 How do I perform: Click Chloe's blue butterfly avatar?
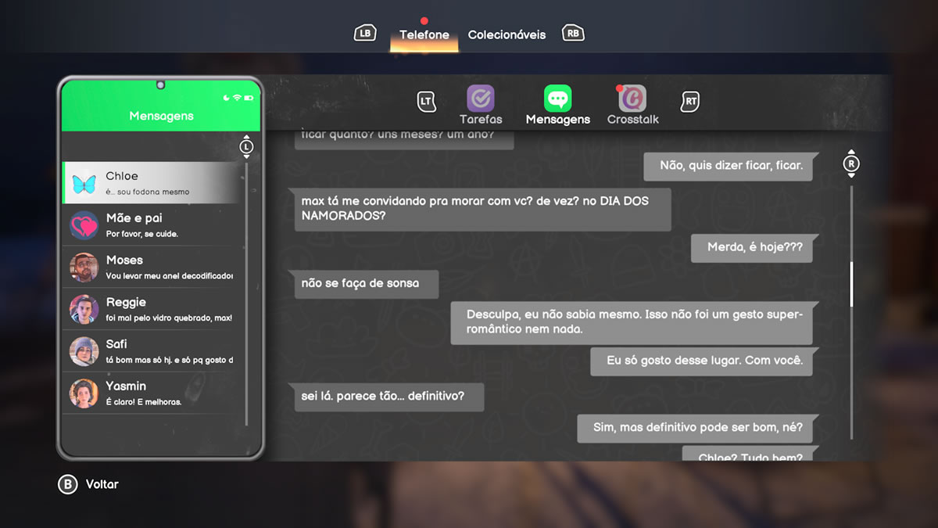[x=84, y=184]
